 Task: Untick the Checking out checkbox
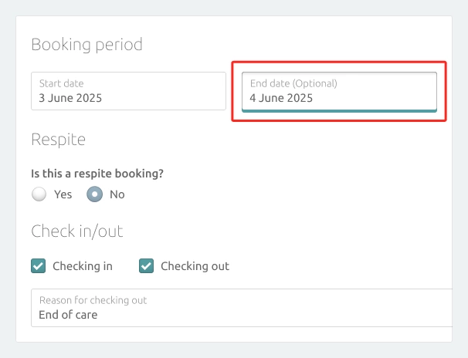(146, 266)
